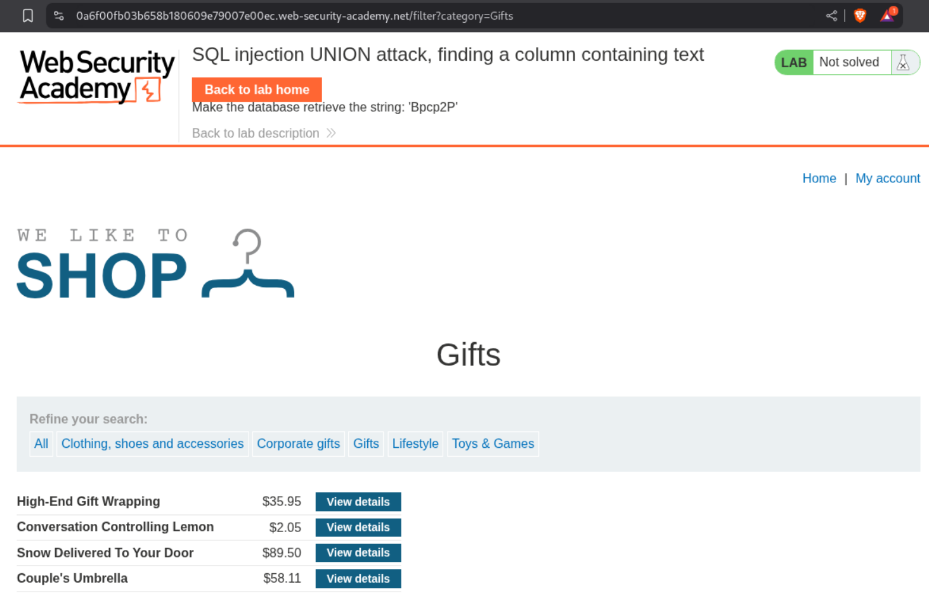
Task: Click the Brave Rewards triangle icon
Action: (x=887, y=16)
